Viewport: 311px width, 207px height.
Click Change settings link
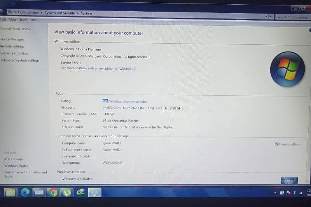[x=290, y=144]
